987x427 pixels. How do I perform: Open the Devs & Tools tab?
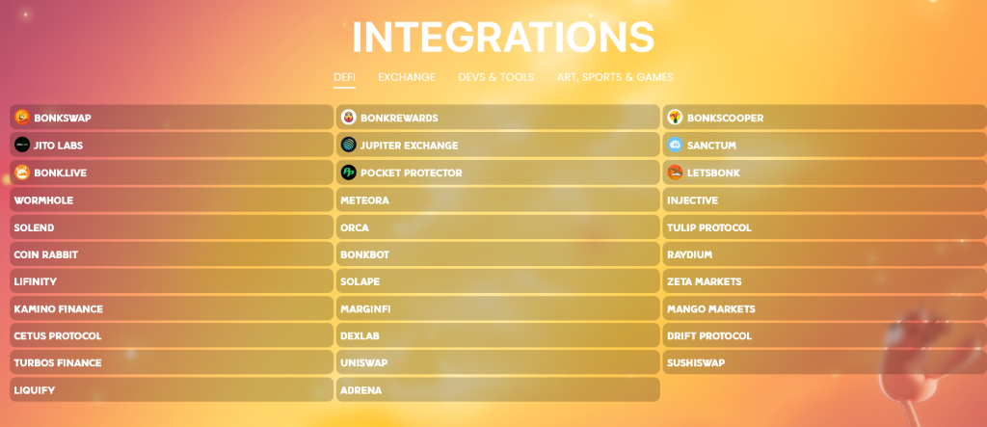(x=496, y=77)
